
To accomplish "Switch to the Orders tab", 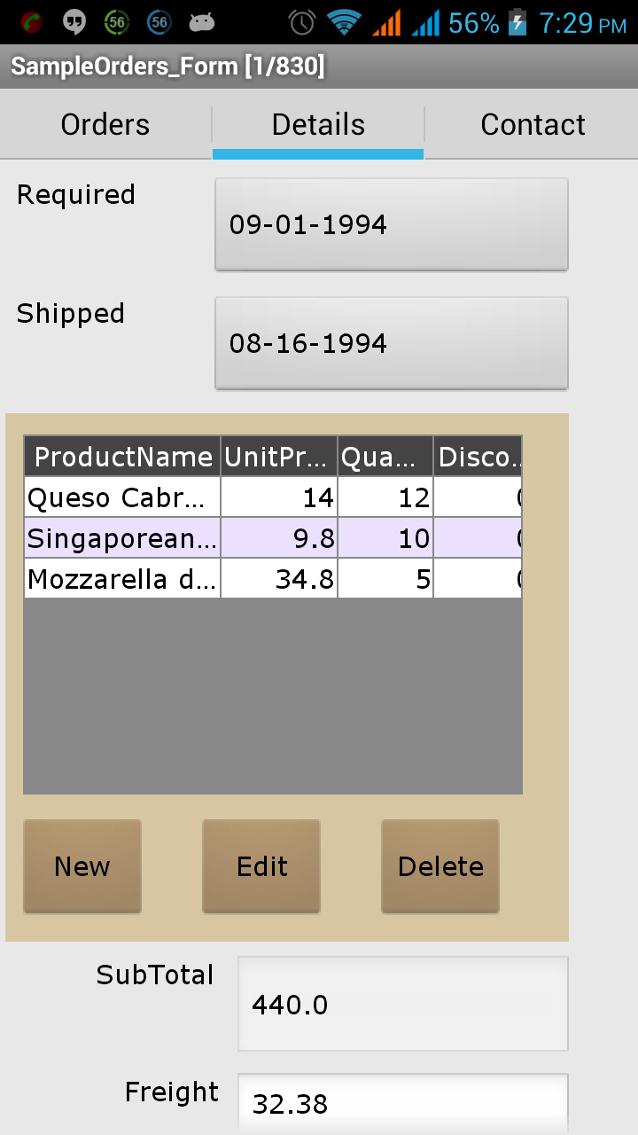I will [105, 125].
